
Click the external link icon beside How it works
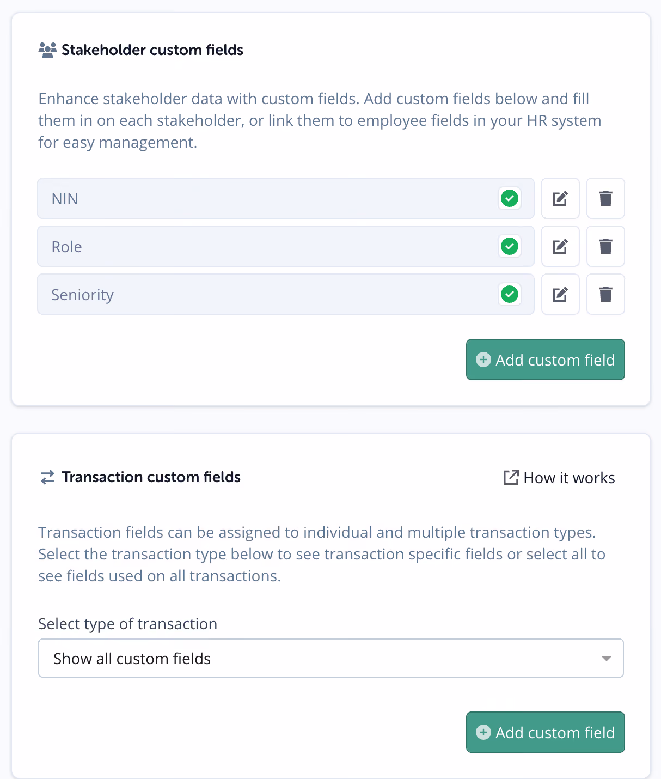pos(511,478)
